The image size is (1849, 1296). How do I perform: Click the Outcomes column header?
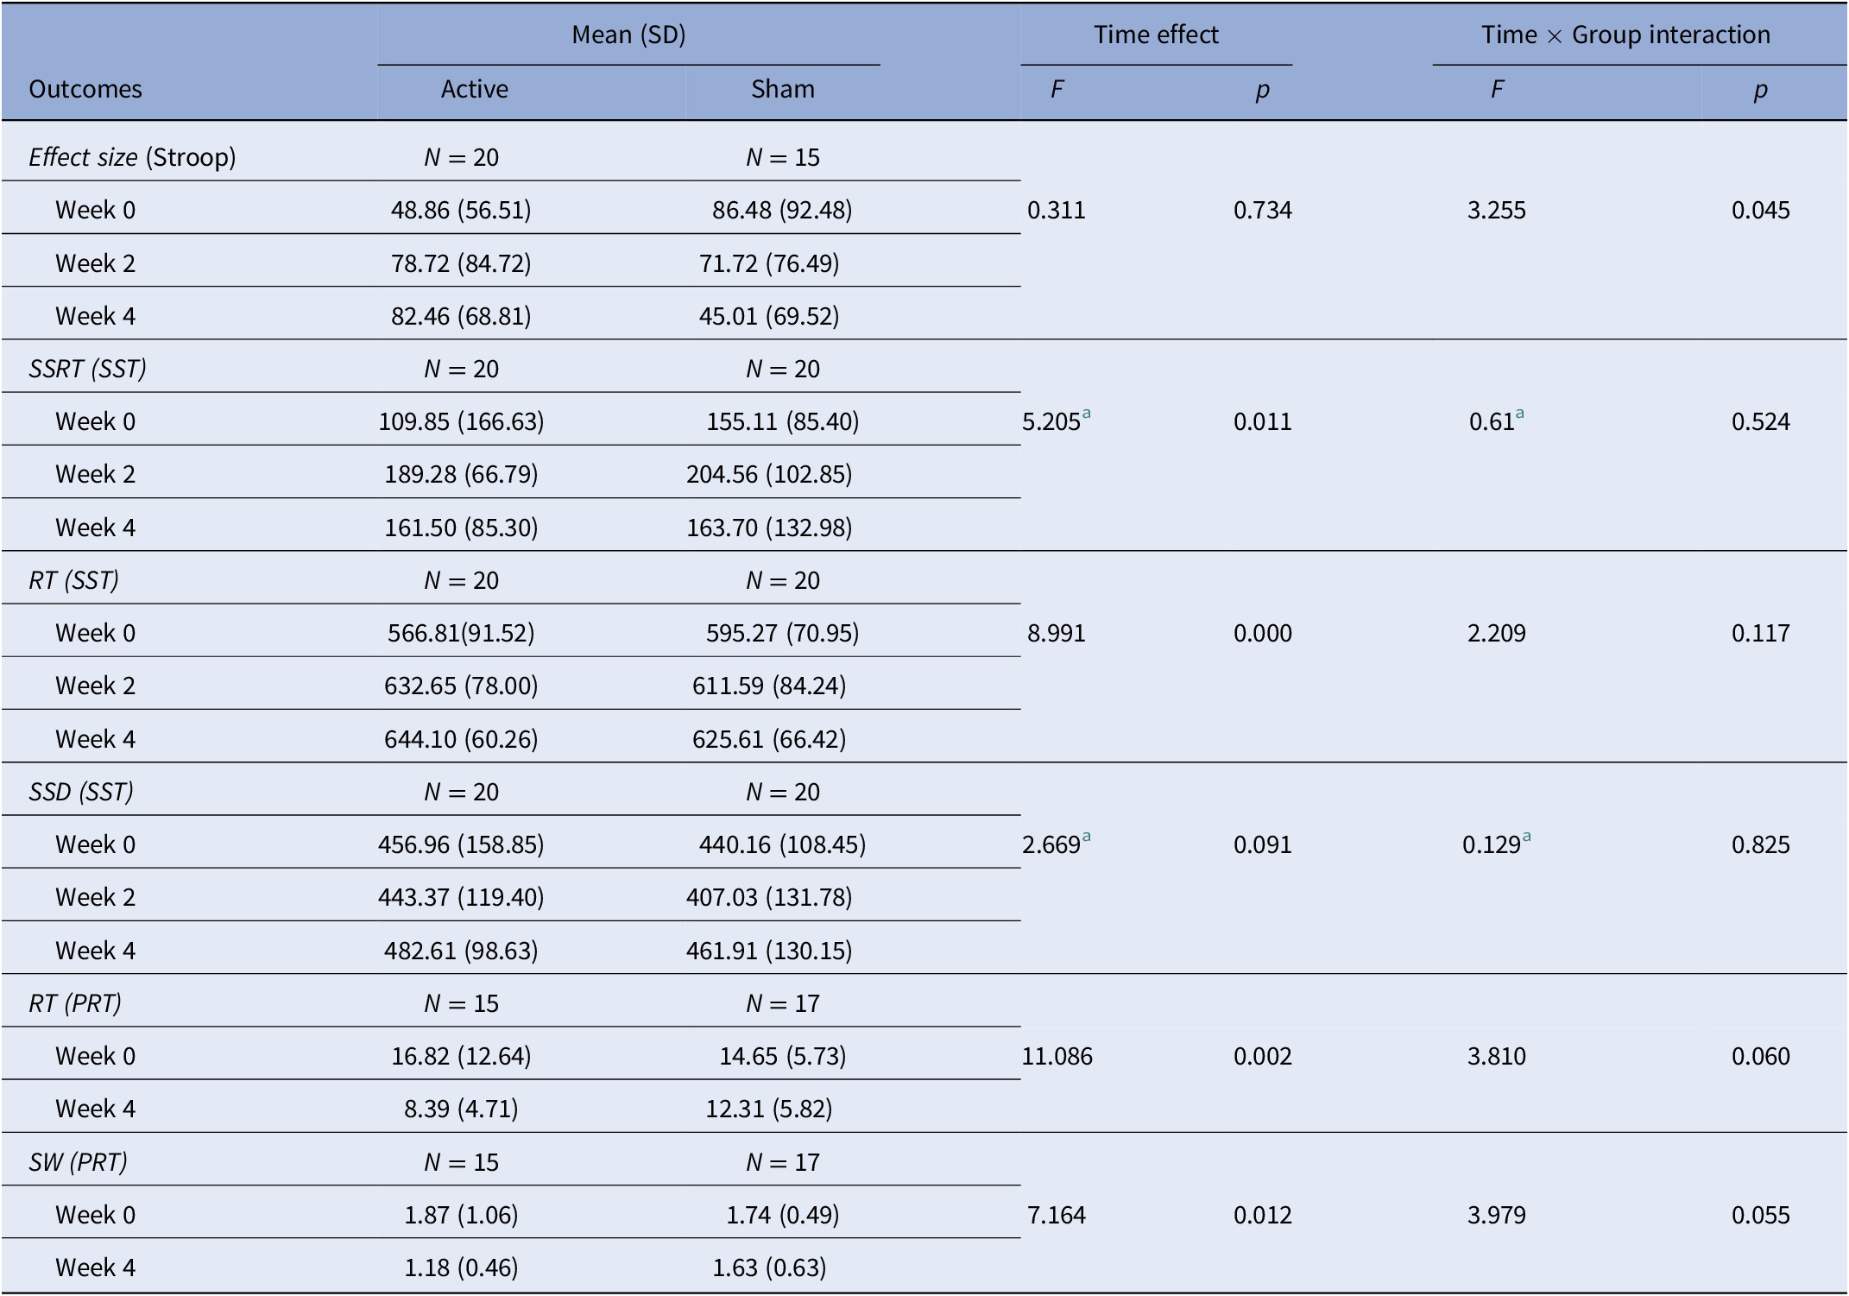(85, 89)
